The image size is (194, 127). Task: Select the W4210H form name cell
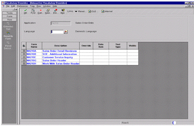[34, 64]
